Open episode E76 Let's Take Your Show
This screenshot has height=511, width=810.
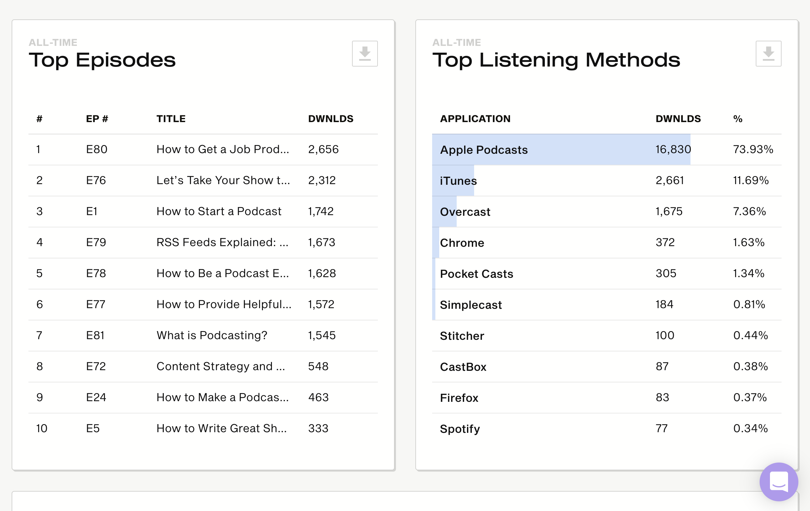pos(223,180)
